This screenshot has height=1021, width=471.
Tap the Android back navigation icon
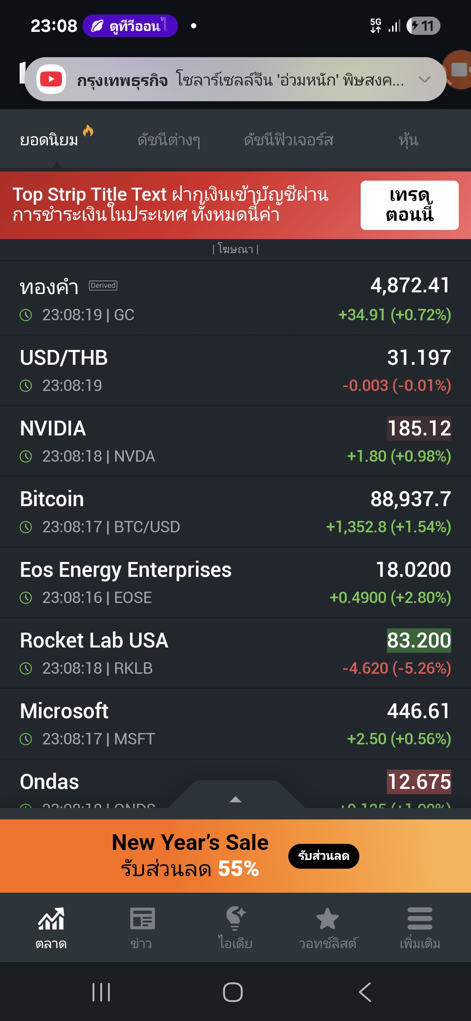point(365,992)
